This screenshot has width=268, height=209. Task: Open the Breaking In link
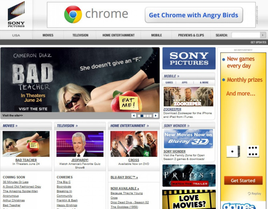click(64, 191)
